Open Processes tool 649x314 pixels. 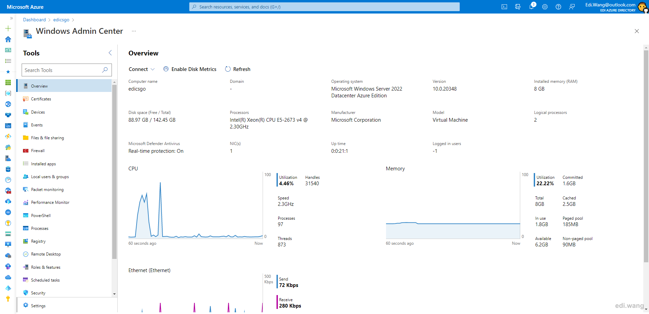64,228
